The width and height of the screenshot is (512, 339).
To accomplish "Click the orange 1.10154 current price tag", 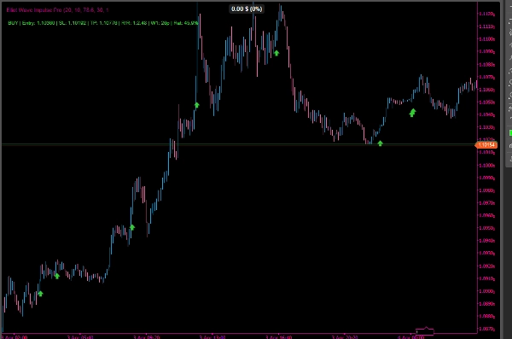I will pyautogui.click(x=486, y=145).
